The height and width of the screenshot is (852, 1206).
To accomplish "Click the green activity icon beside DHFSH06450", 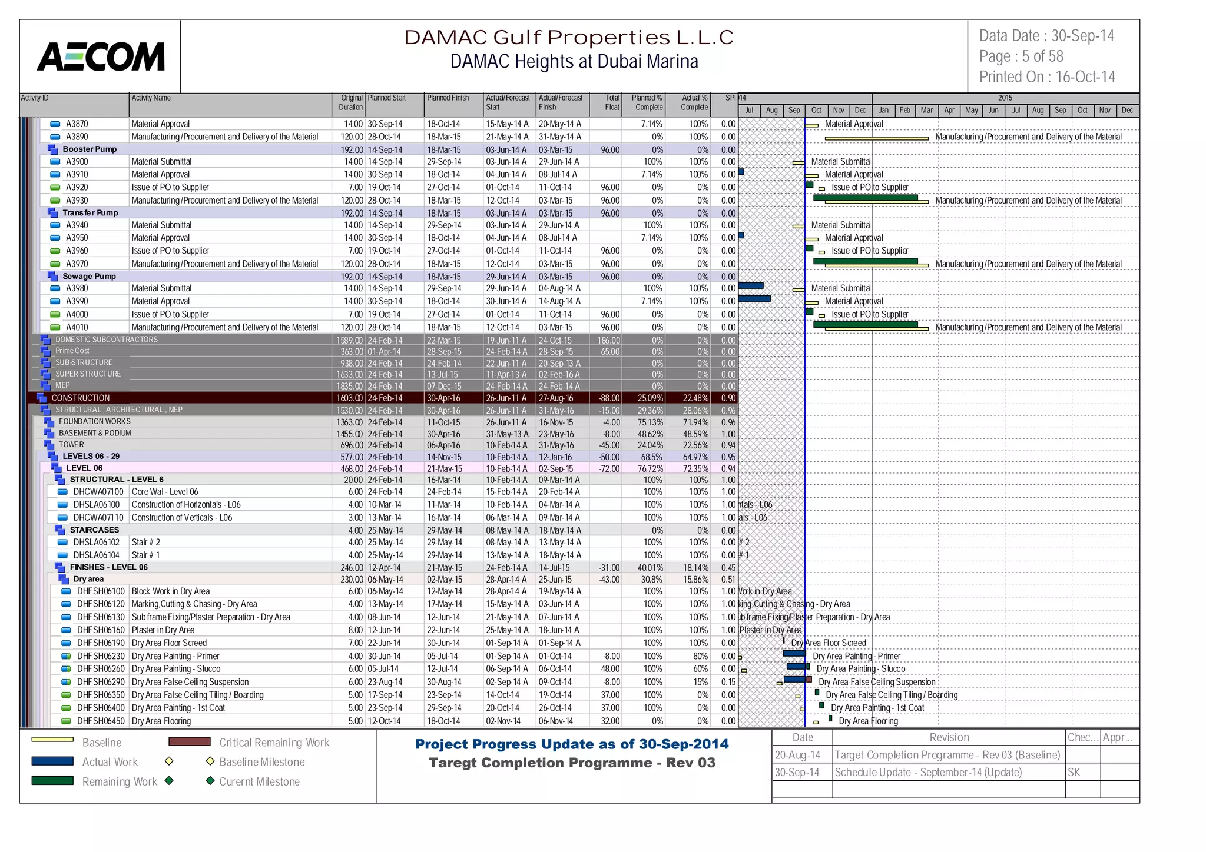I will pyautogui.click(x=66, y=721).
